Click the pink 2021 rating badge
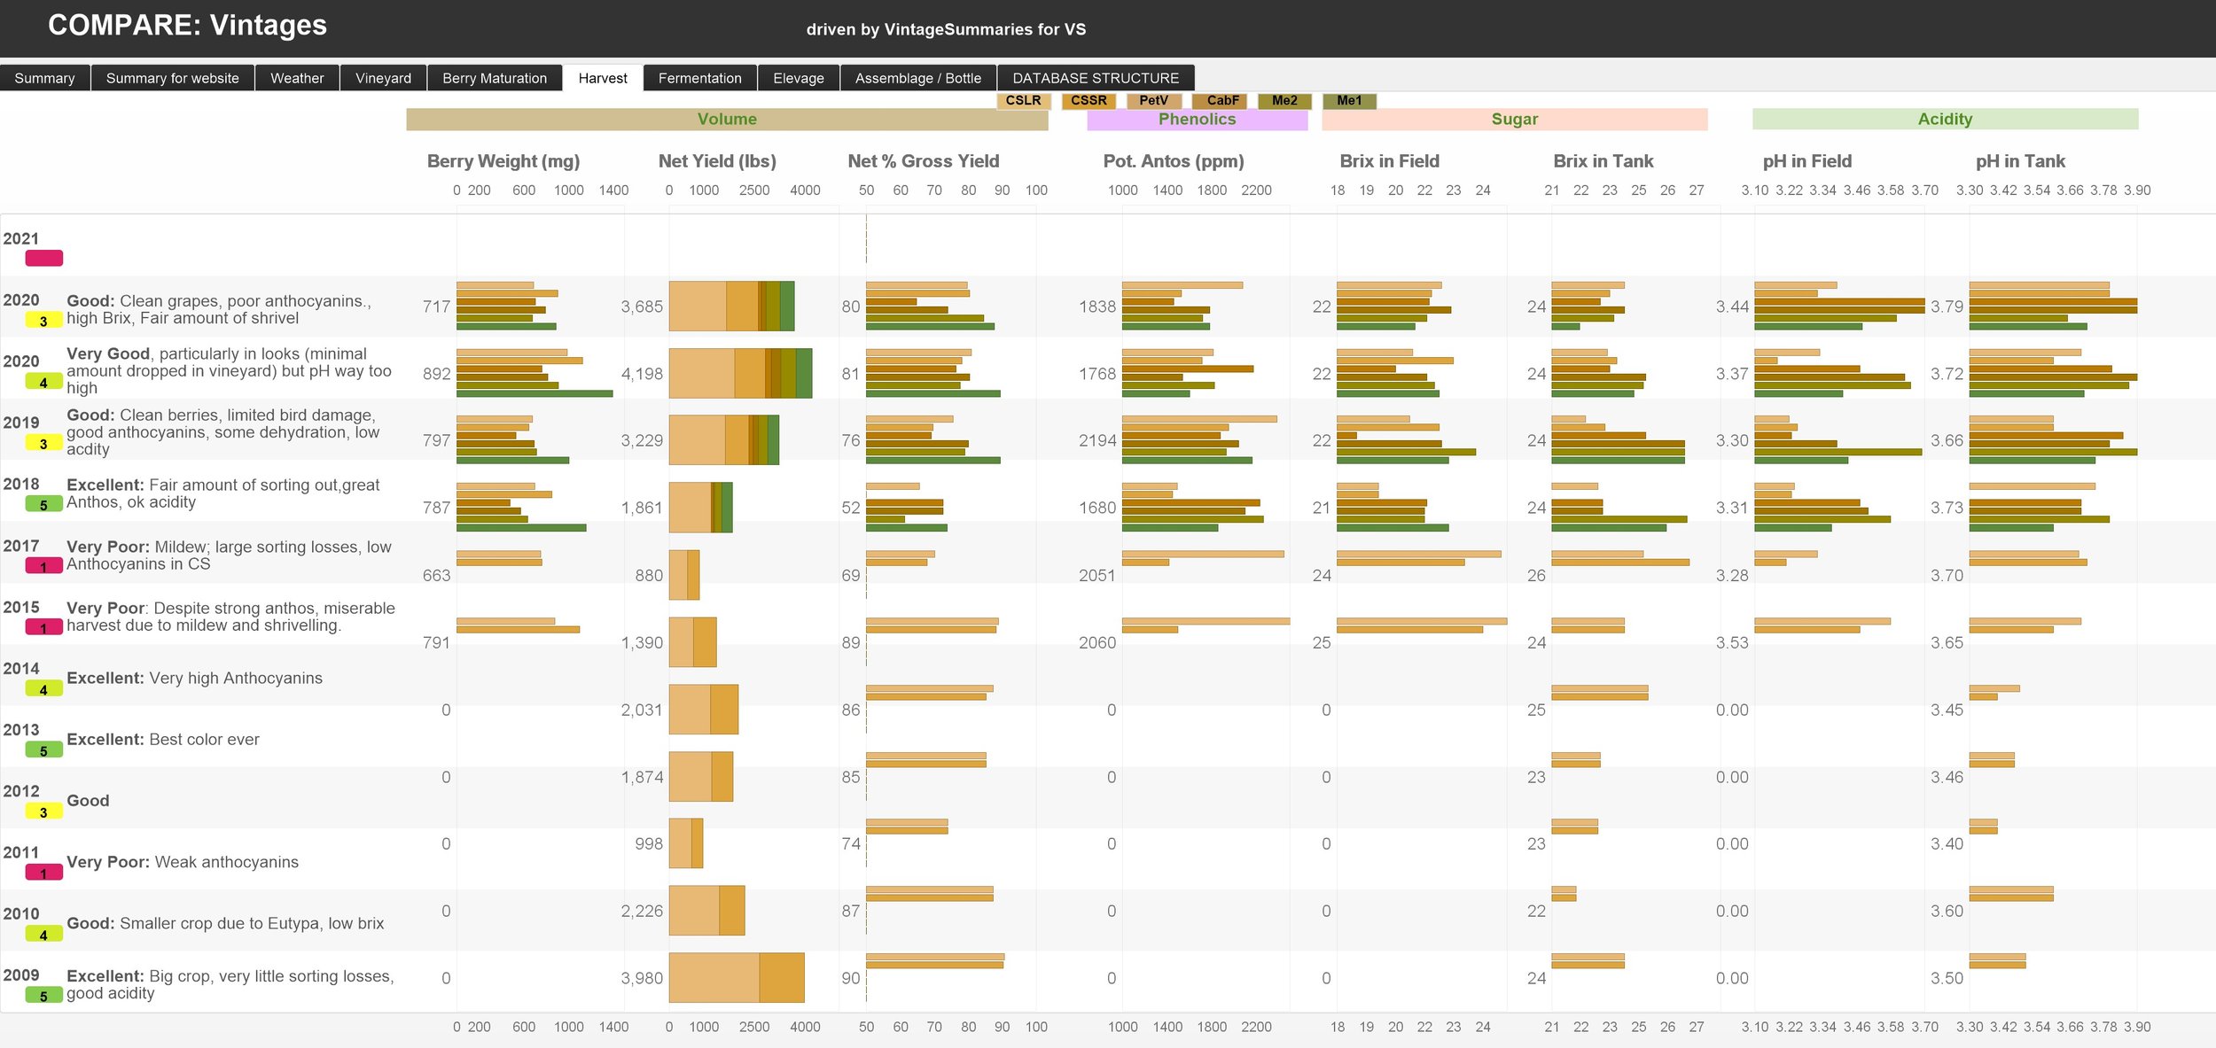The width and height of the screenshot is (2216, 1048). point(43,259)
